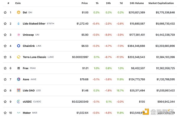The image size is (177, 118).
Task: Click the Chainlink hexagon logo
Action: point(19,46)
